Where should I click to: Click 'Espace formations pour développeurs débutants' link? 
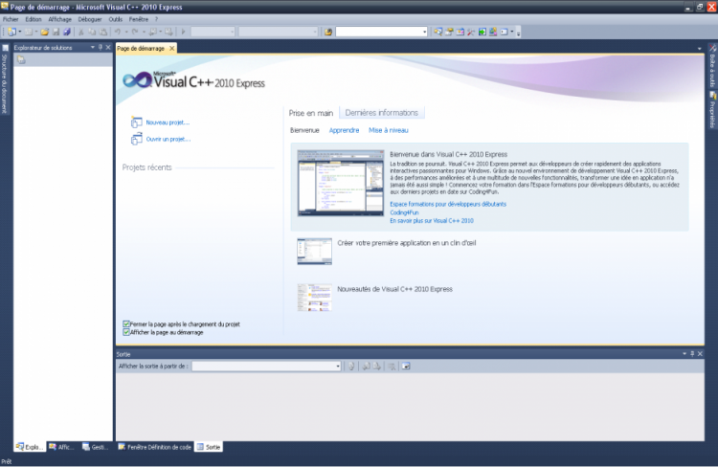click(x=448, y=204)
